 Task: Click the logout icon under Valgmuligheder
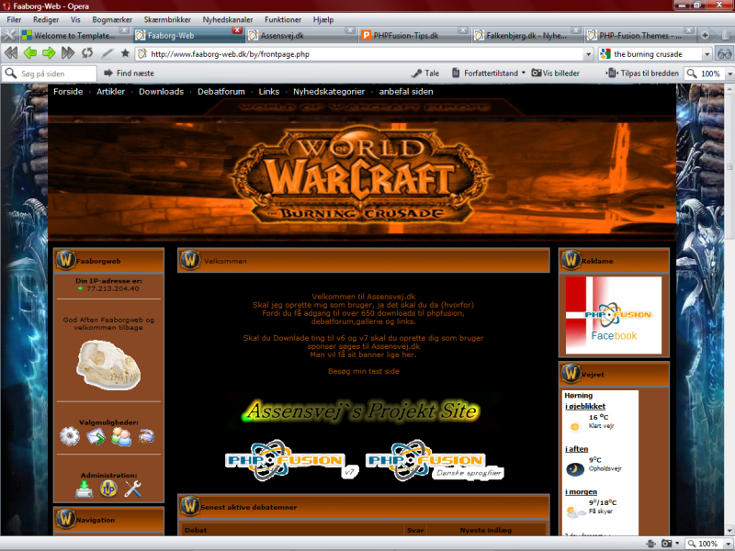[x=146, y=437]
